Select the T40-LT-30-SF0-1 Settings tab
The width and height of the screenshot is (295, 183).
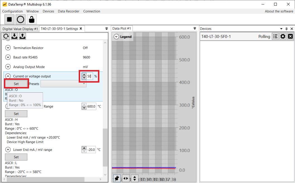[x=59, y=28]
